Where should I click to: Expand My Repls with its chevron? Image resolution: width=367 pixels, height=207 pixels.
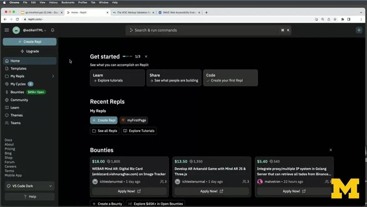[x=53, y=76]
